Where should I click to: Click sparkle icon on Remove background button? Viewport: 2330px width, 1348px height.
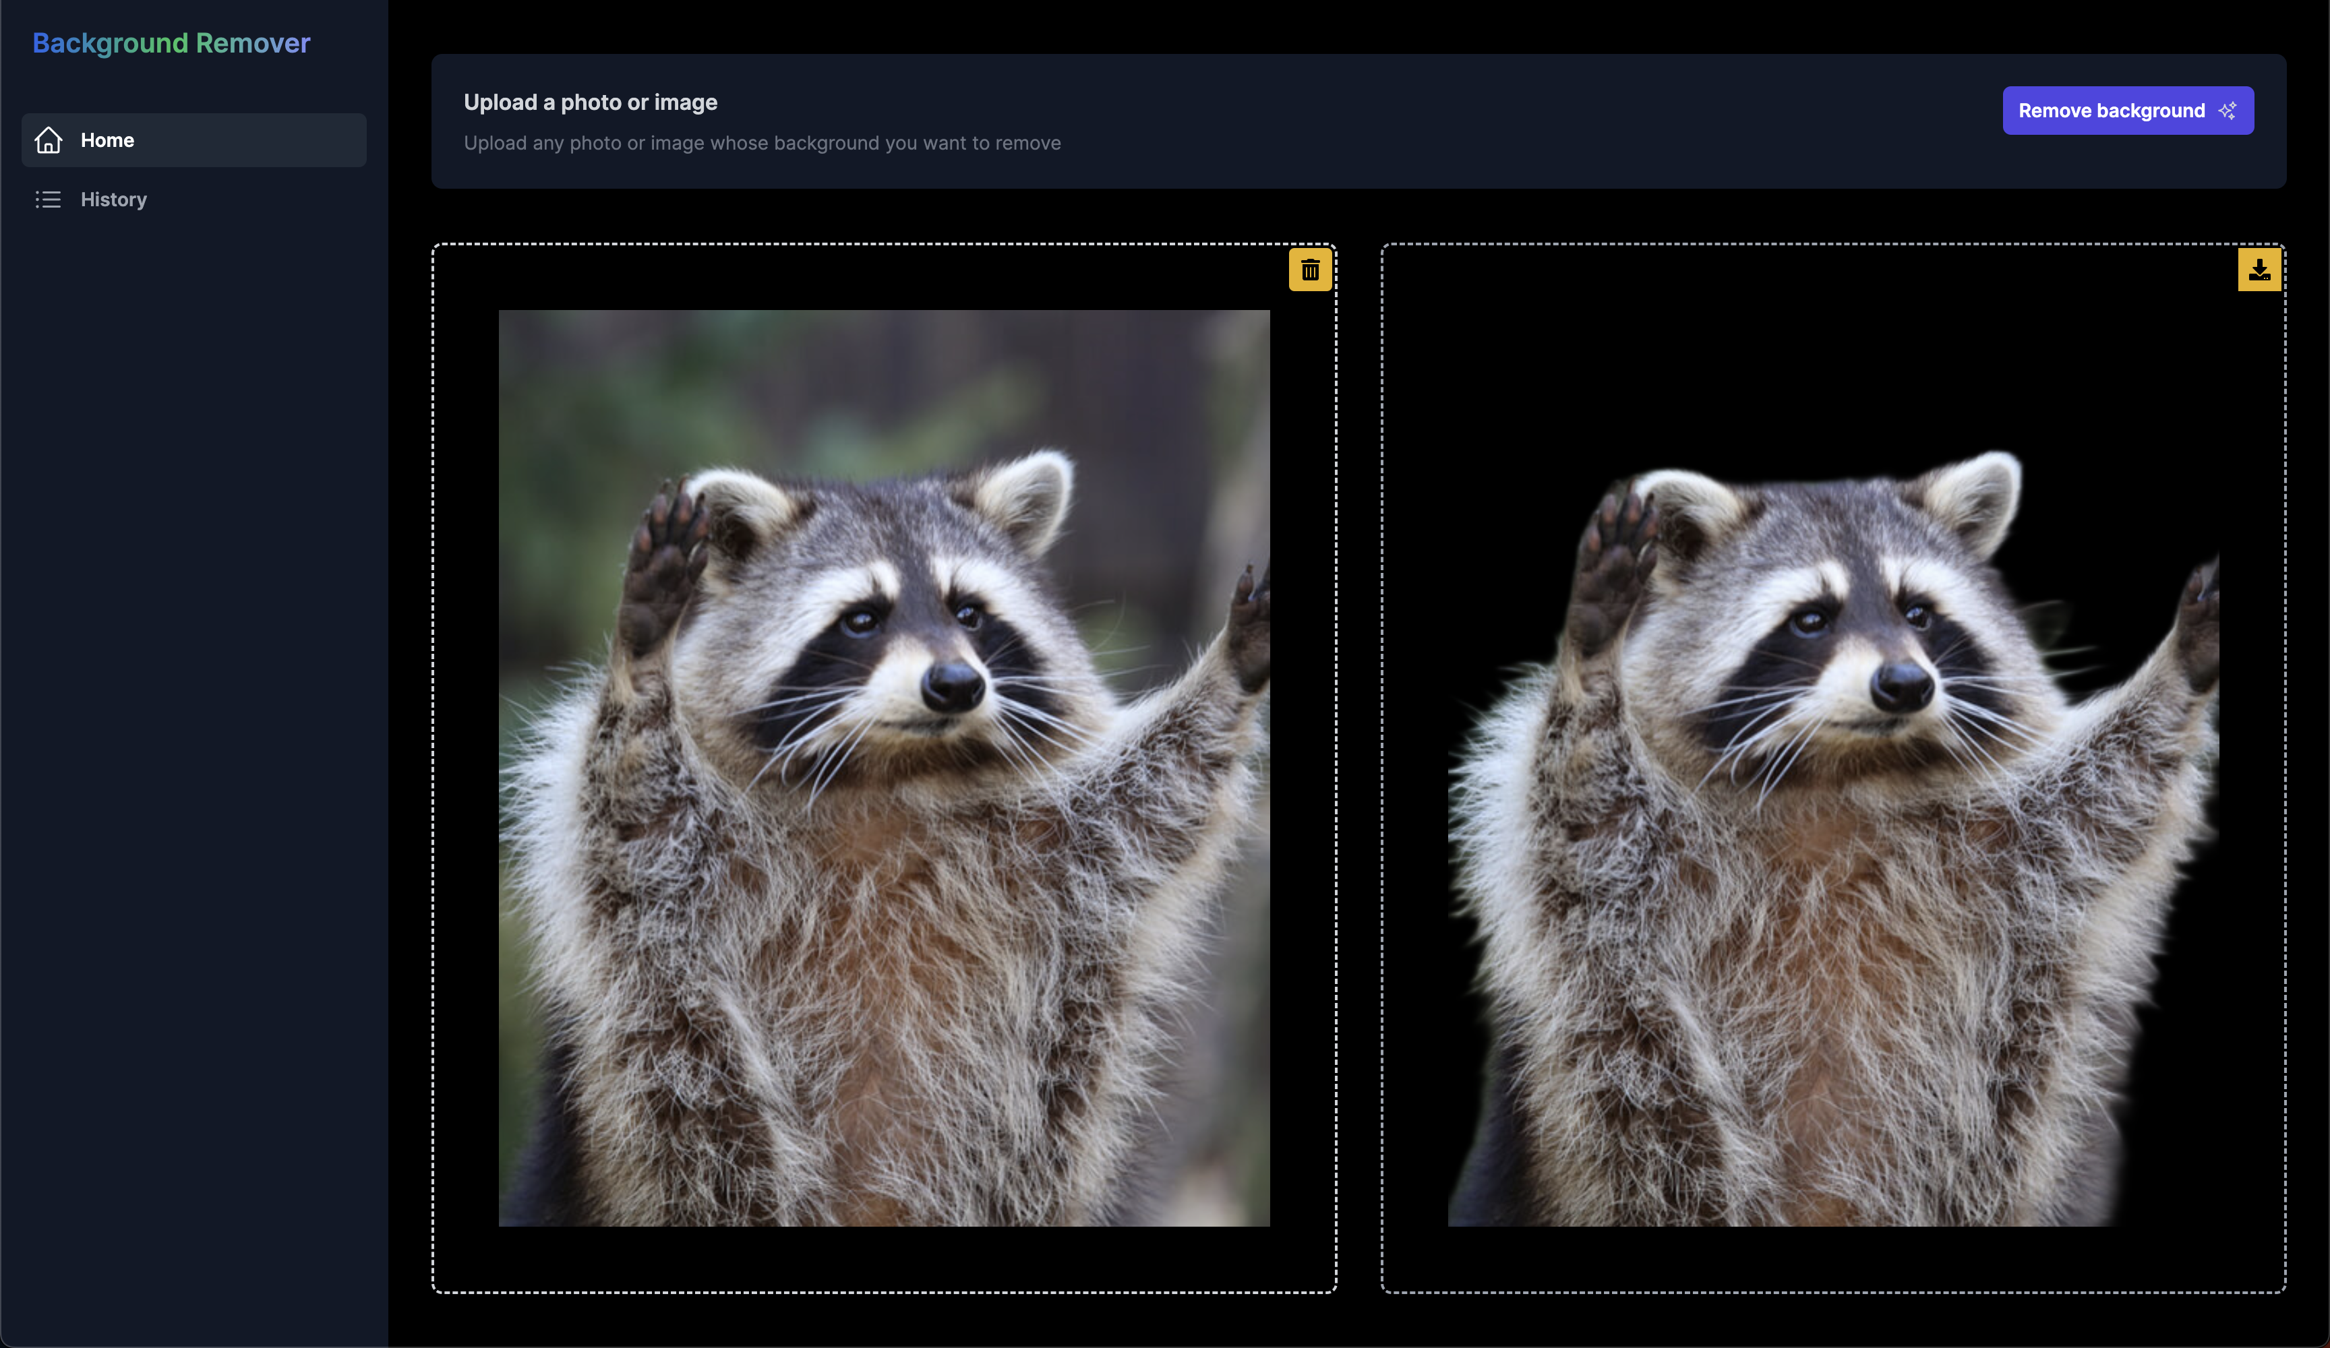coord(2228,111)
